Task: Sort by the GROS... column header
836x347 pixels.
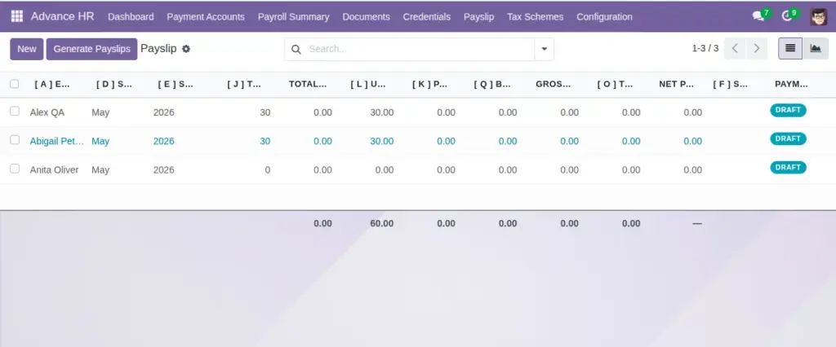Action: 553,84
